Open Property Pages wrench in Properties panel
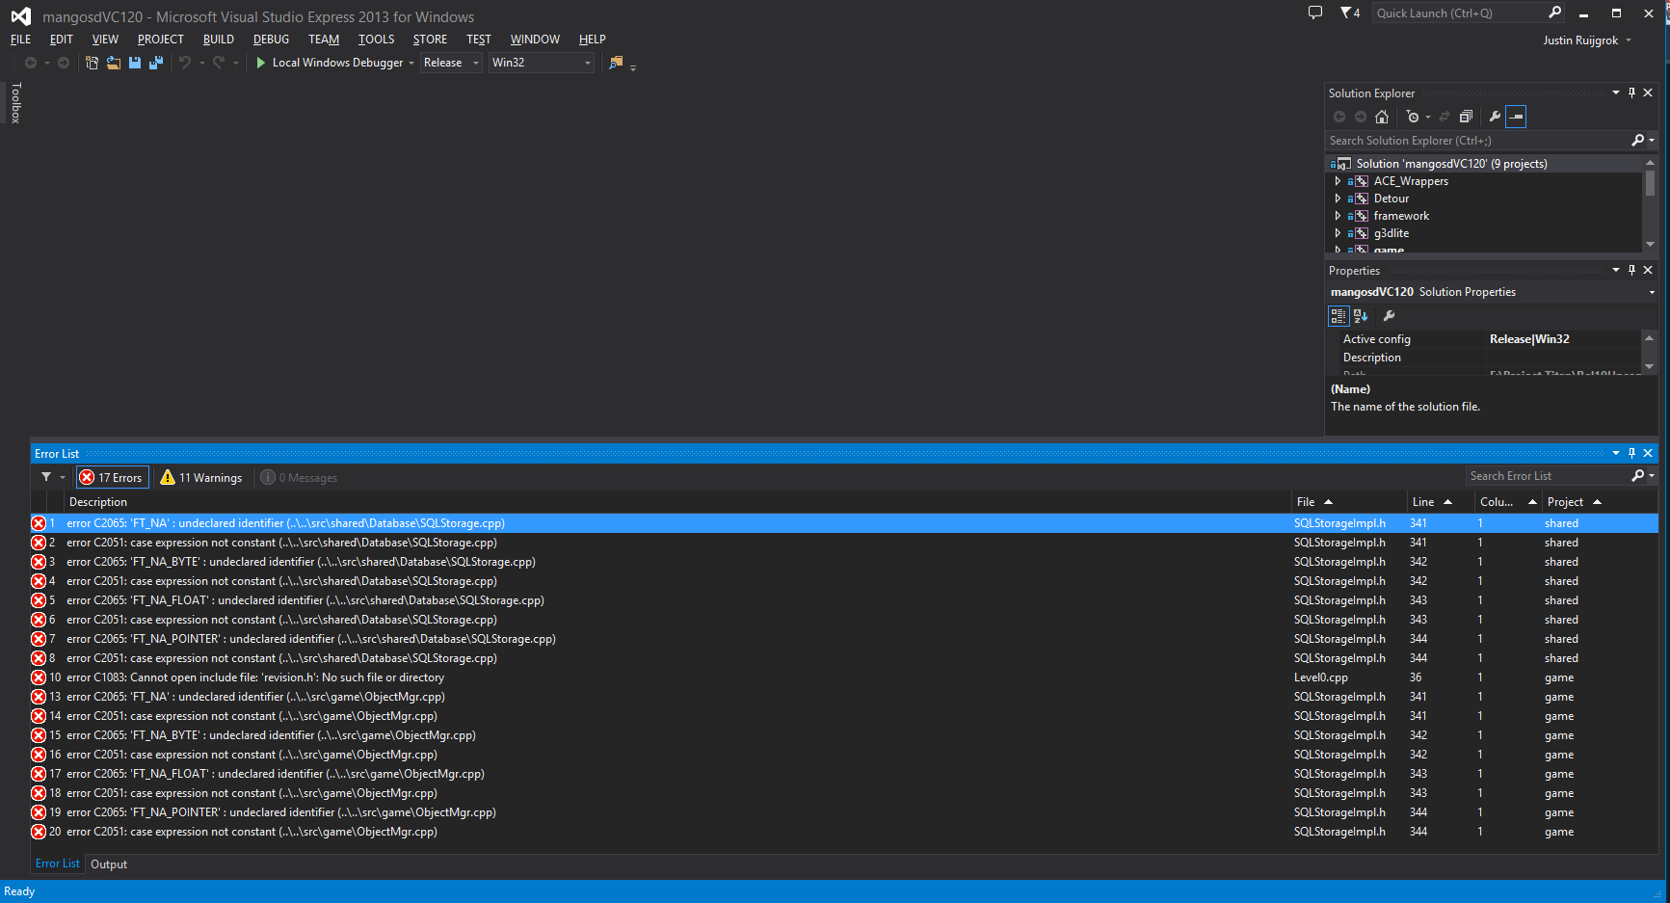Screen dimensions: 1670x903 pyautogui.click(x=1389, y=315)
